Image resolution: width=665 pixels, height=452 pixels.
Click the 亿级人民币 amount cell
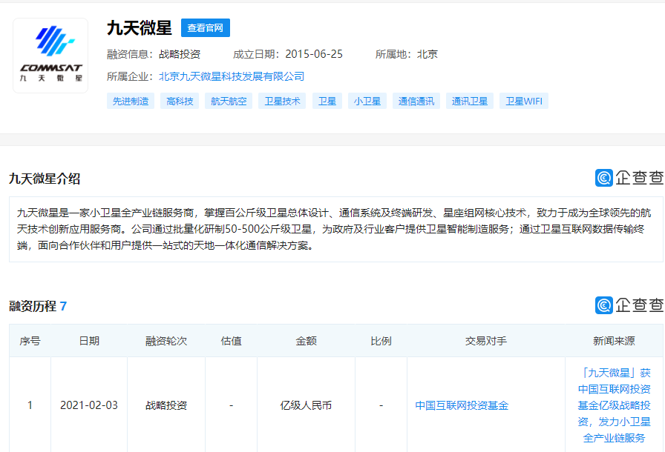306,405
